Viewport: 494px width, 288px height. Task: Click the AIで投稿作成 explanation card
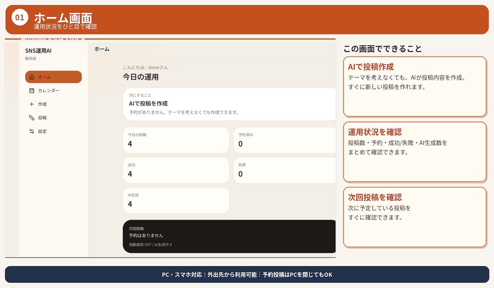pyautogui.click(x=415, y=87)
